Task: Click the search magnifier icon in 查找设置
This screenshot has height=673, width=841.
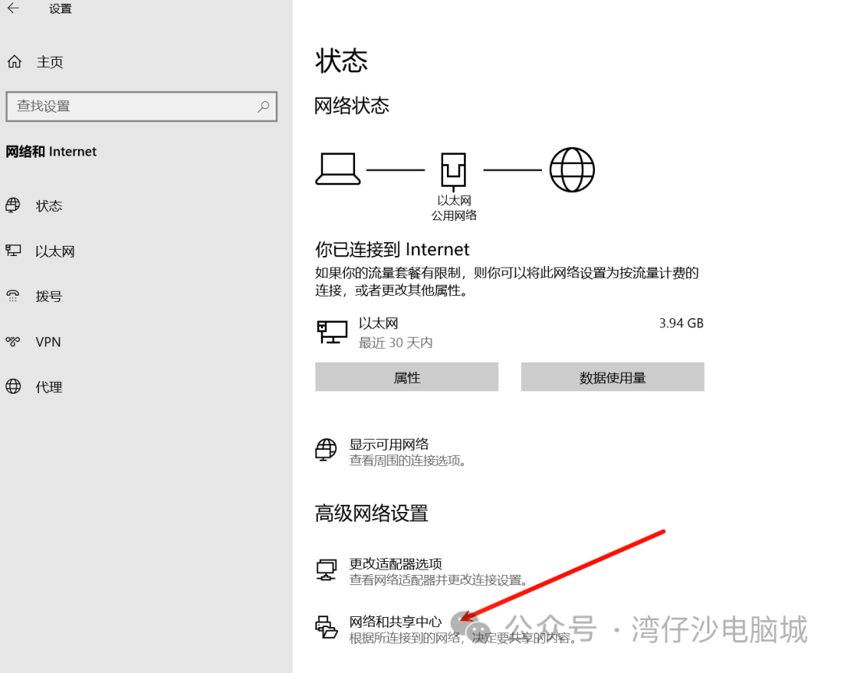Action: pyautogui.click(x=263, y=107)
